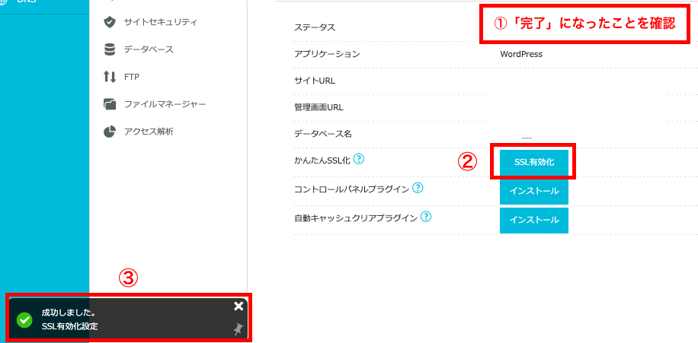The width and height of the screenshot is (698, 343).
Task: Click the アクセス解析 pie chart icon
Action: coord(110,132)
